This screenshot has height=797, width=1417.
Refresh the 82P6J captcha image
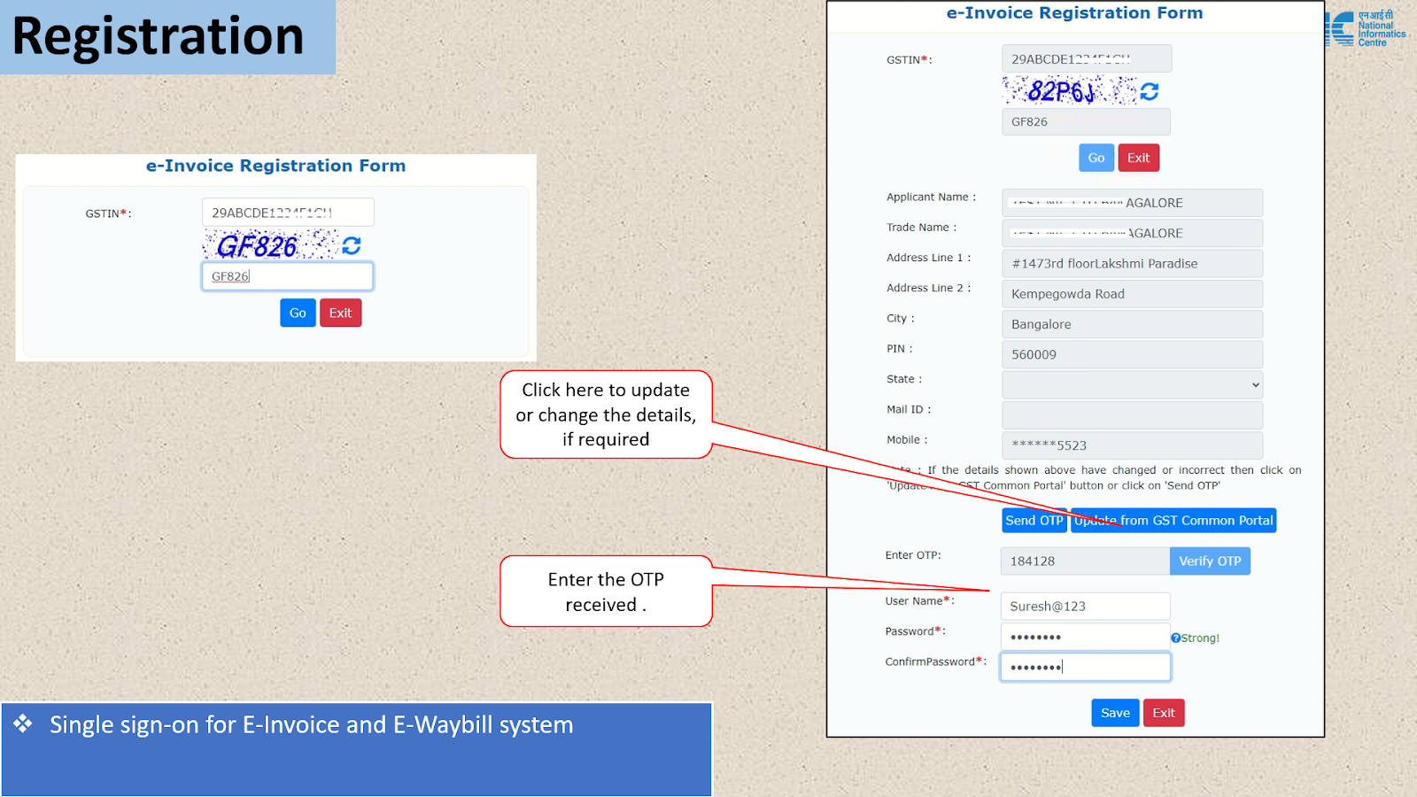coord(1150,91)
